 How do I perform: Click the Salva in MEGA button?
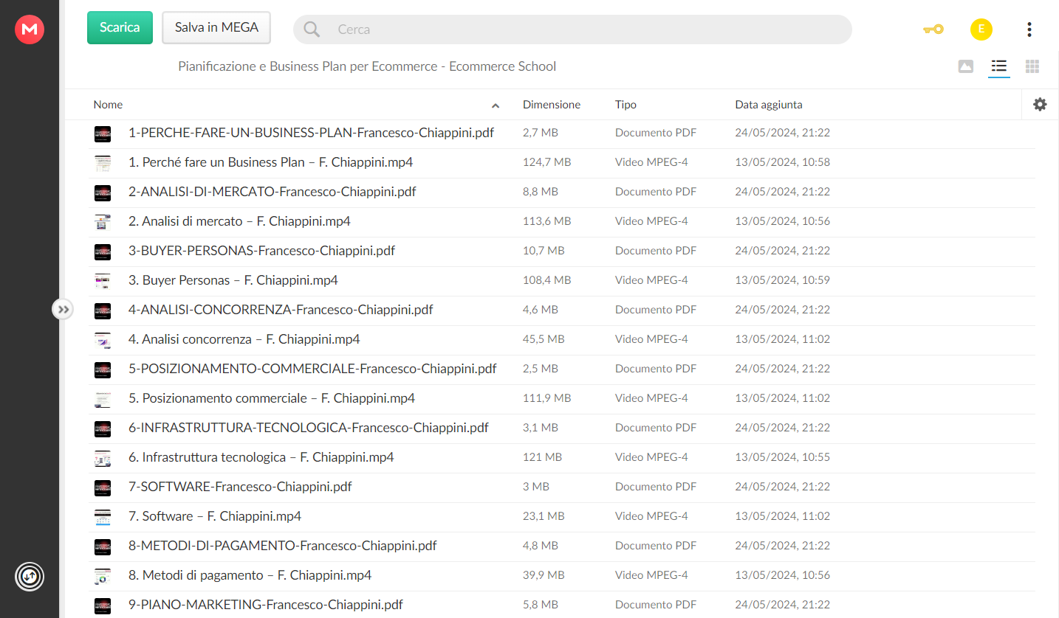click(216, 27)
